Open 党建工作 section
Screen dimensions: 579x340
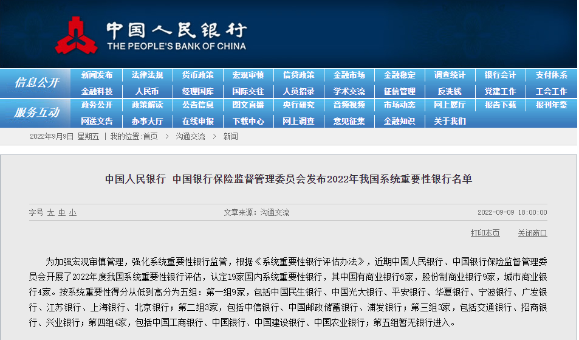pyautogui.click(x=501, y=91)
